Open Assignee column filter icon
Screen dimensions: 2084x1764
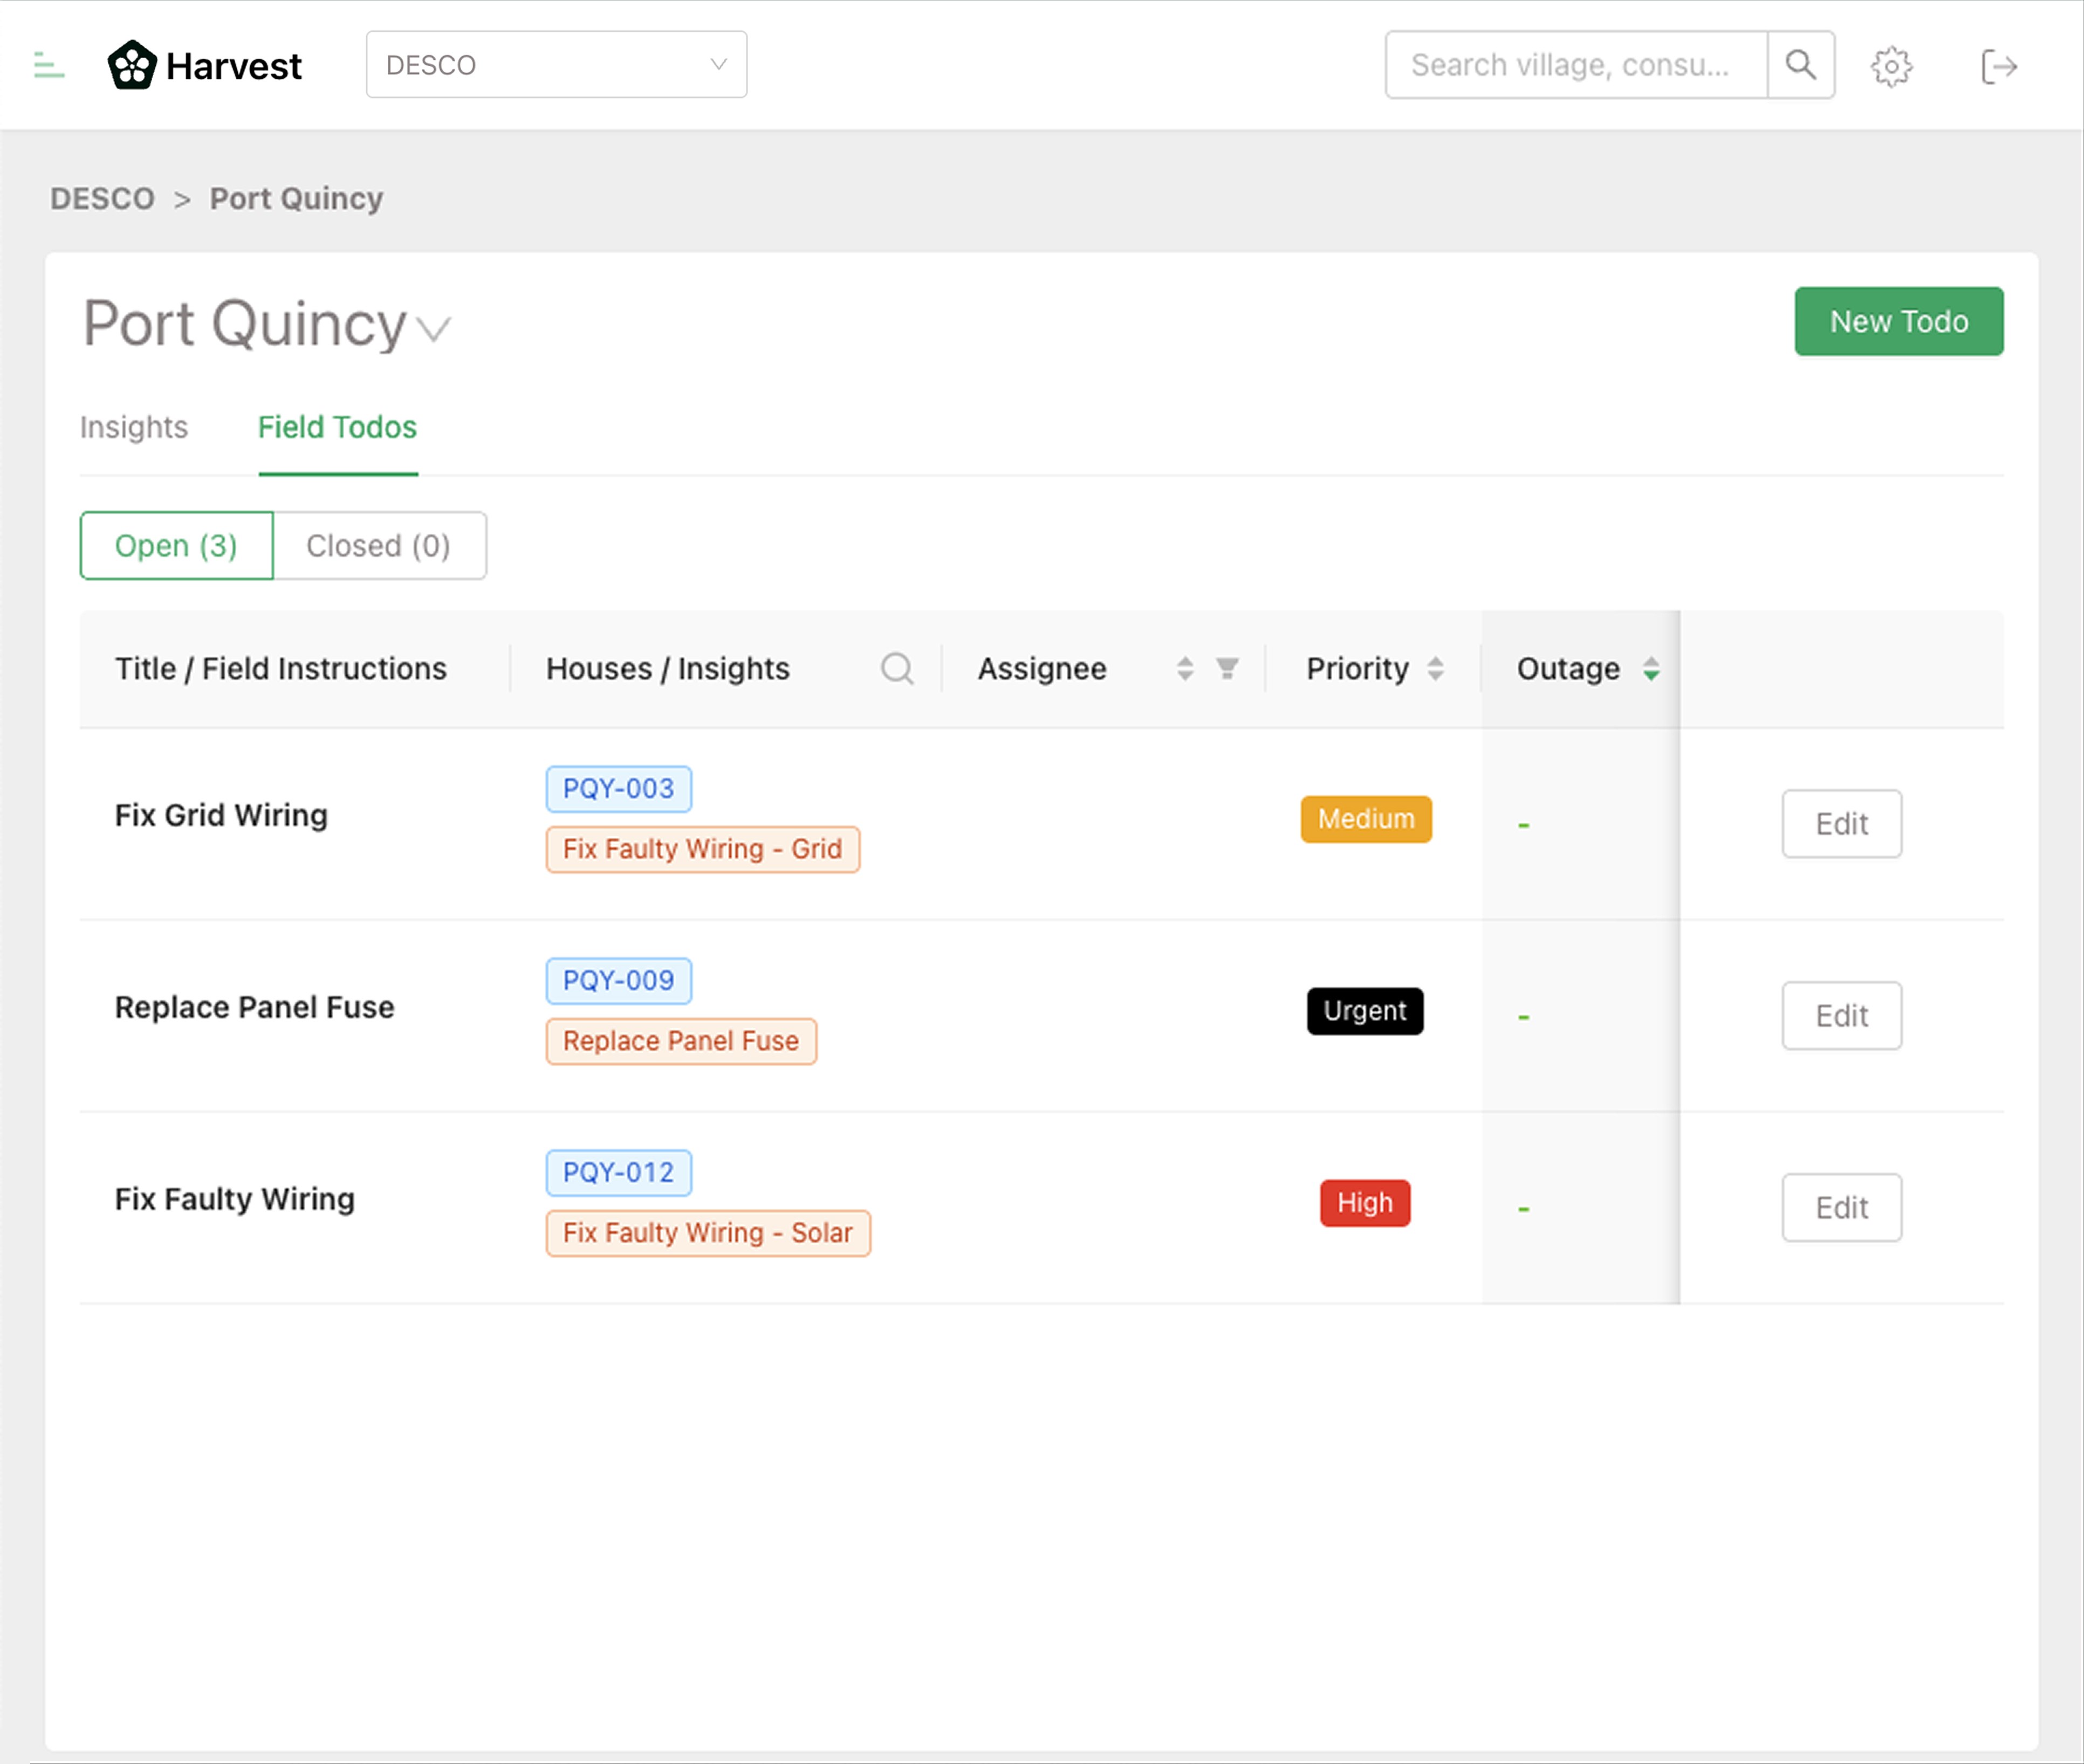(1226, 668)
